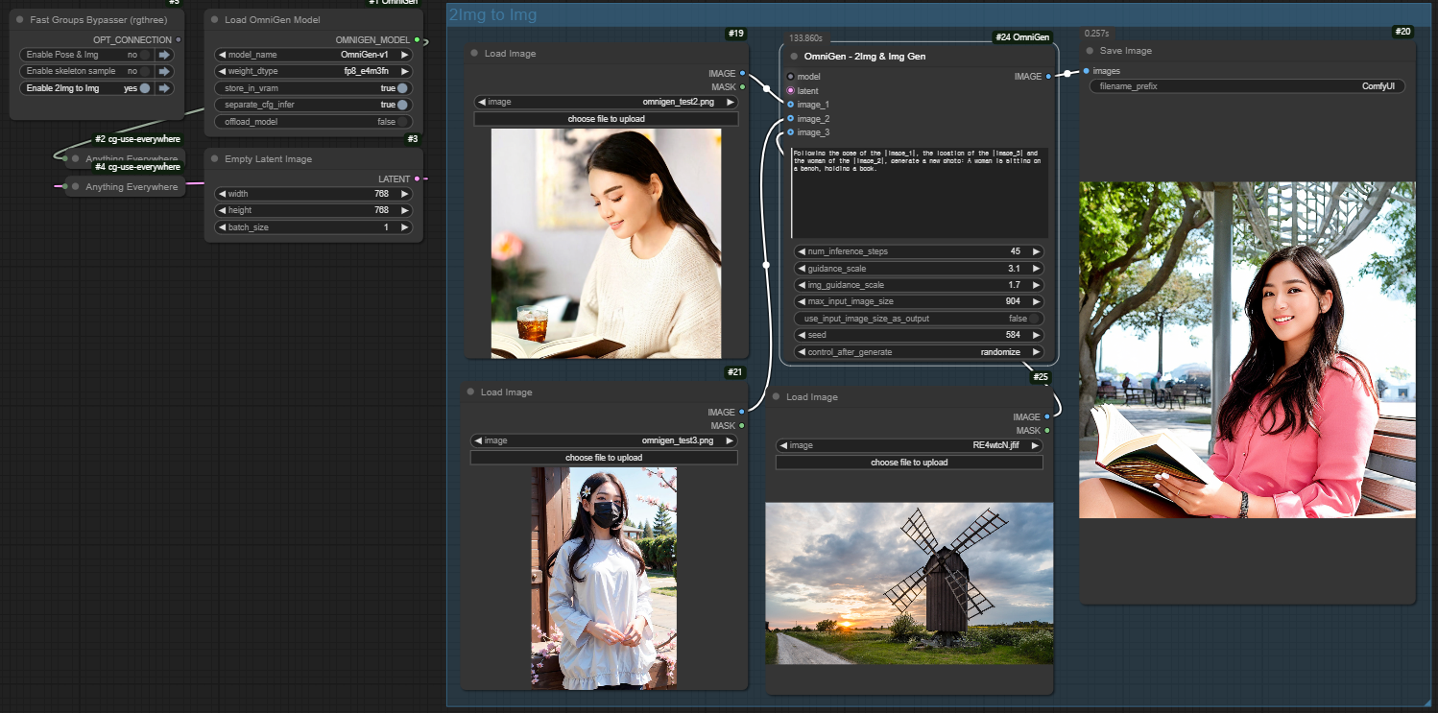The height and width of the screenshot is (713, 1438).
Task: Click the OmniGen node latent input socket
Action: 790,90
